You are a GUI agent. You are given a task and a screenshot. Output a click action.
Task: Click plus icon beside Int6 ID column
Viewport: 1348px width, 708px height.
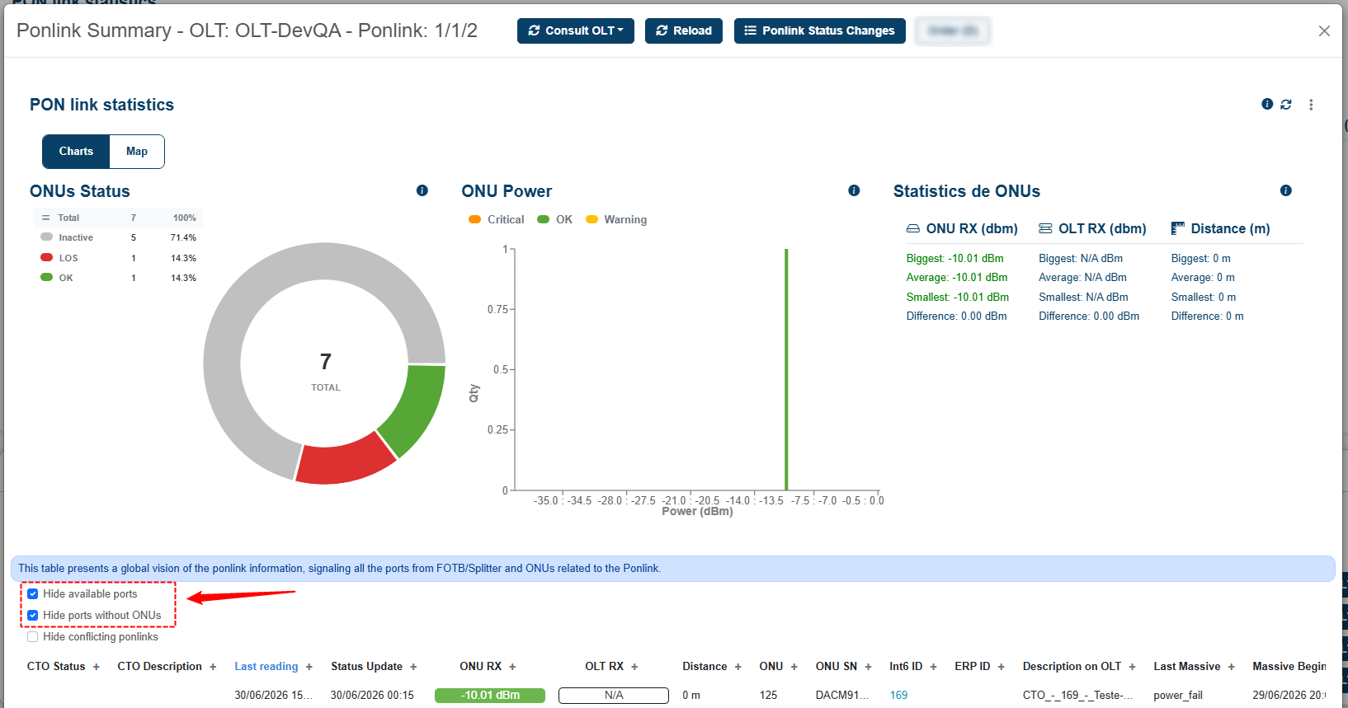(934, 667)
